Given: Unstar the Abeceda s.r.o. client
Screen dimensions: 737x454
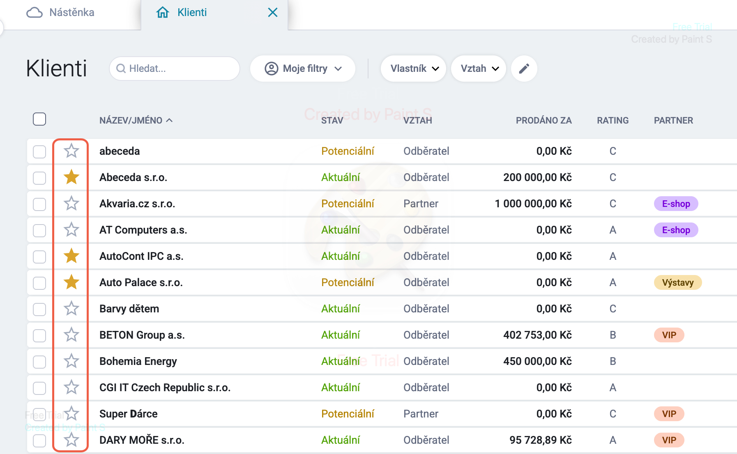Looking at the screenshot, I should point(71,177).
